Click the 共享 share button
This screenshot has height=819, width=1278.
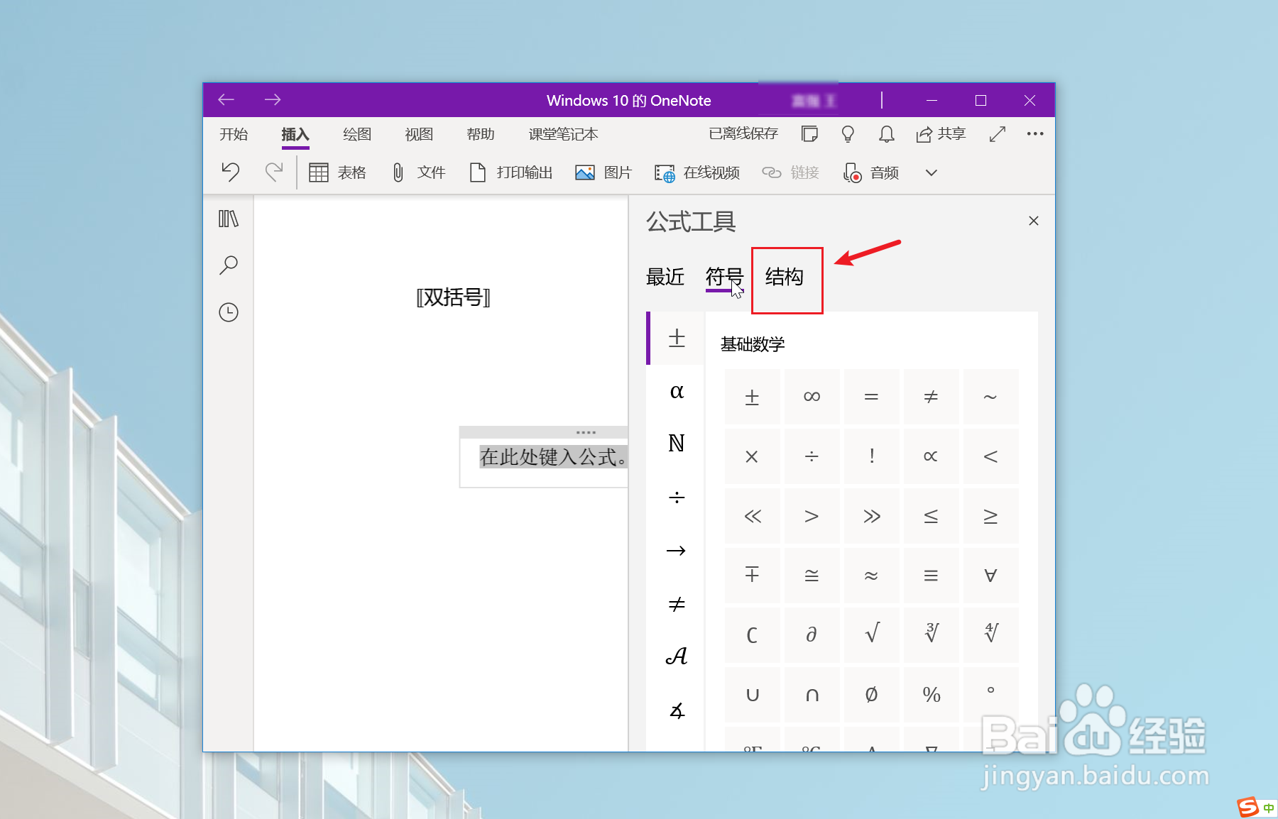pyautogui.click(x=941, y=133)
